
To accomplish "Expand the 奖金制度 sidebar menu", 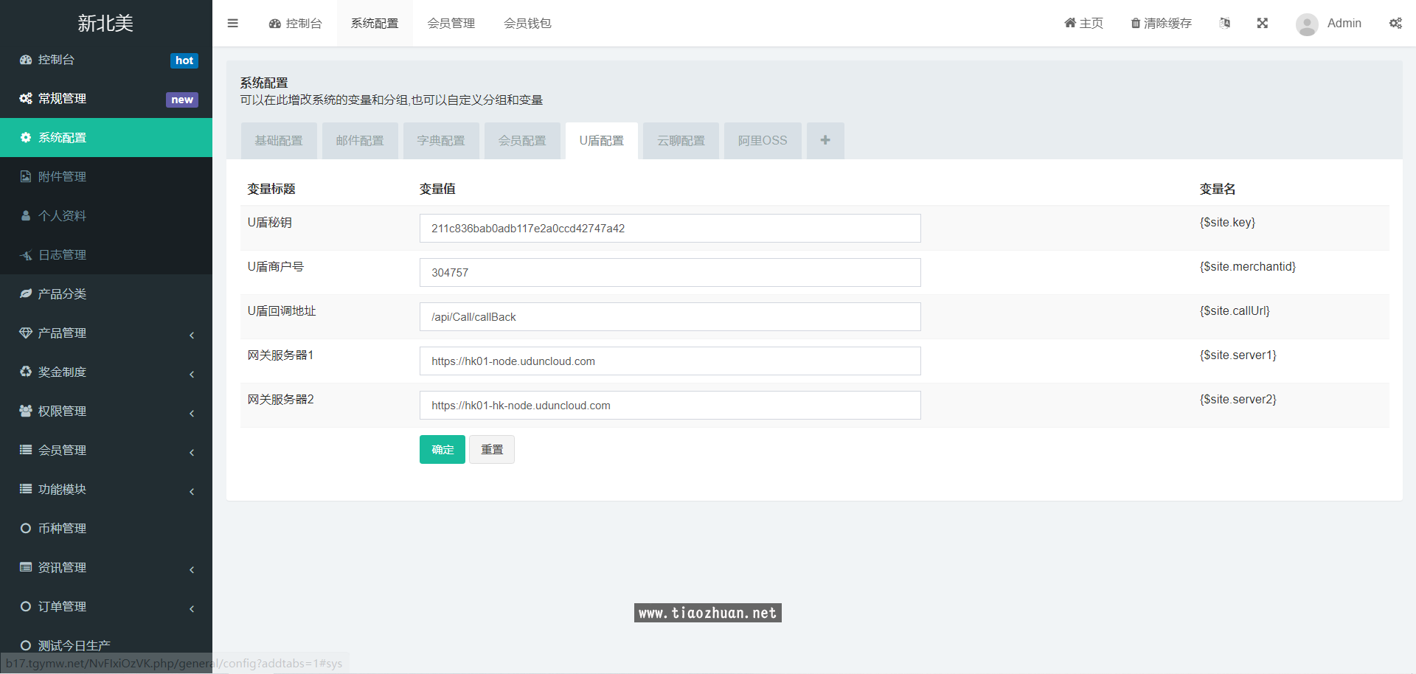I will [x=106, y=372].
